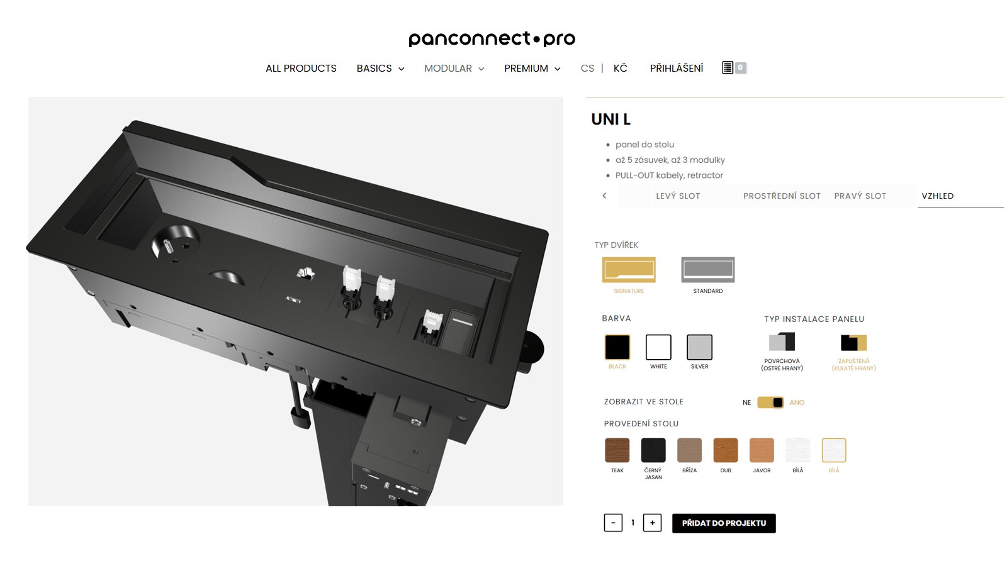
Task: Select the Standard door type icon
Action: (x=708, y=270)
